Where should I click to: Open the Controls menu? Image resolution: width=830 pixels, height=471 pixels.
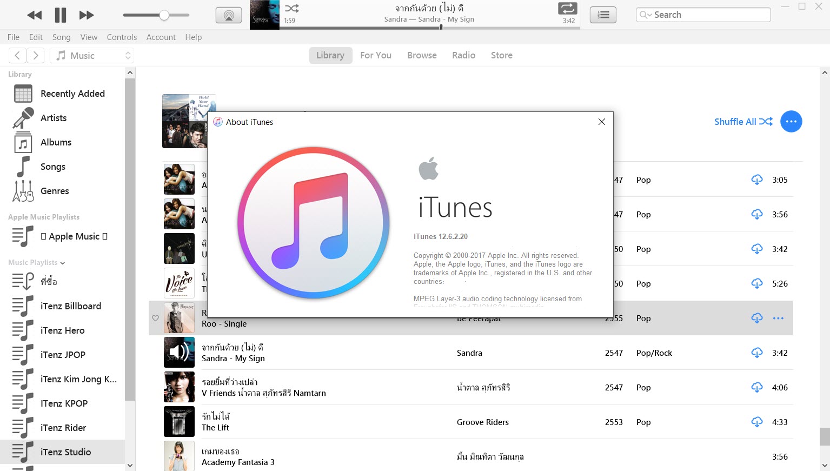point(122,37)
